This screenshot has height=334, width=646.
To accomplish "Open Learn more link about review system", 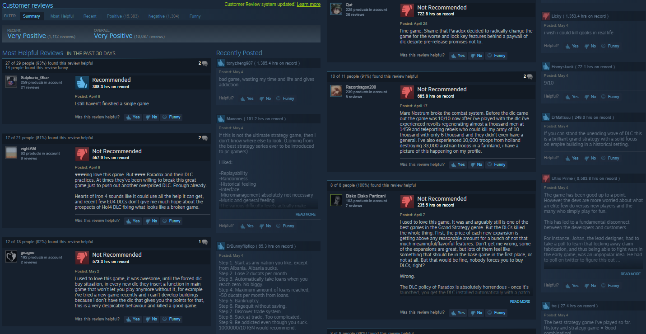I will coord(309,4).
